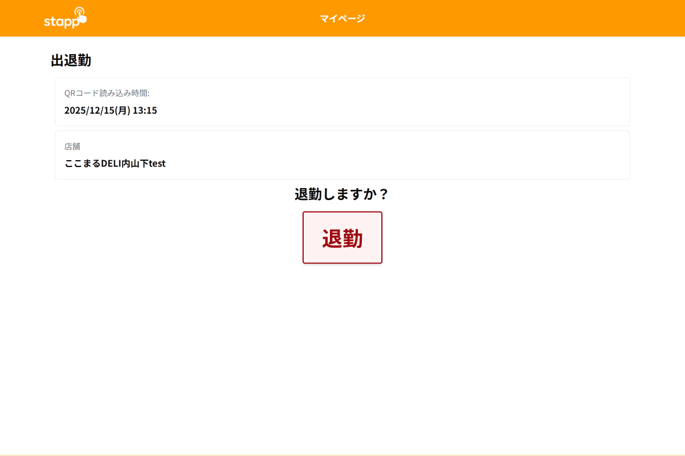Click the 退勤しますか？ confirmation prompt
Image resolution: width=685 pixels, height=456 pixels.
pos(342,194)
